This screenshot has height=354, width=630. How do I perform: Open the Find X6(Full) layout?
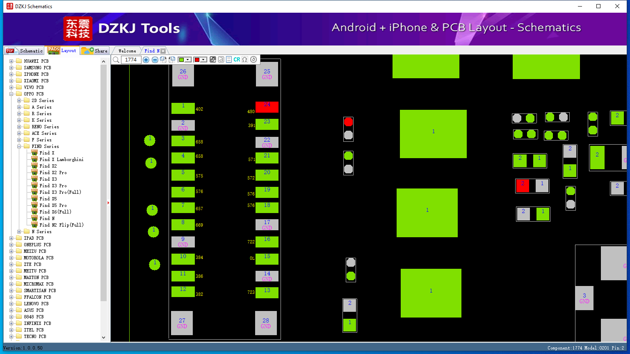[55, 212]
